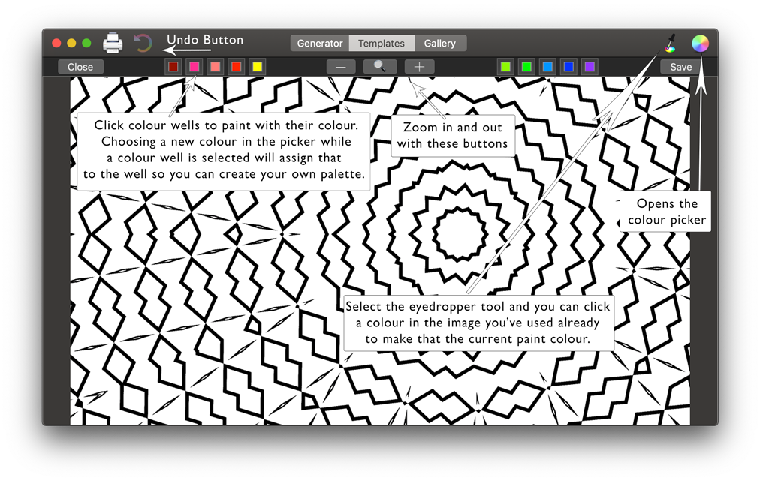This screenshot has width=760, height=481.
Task: Select the lime green colour well
Action: 505,66
